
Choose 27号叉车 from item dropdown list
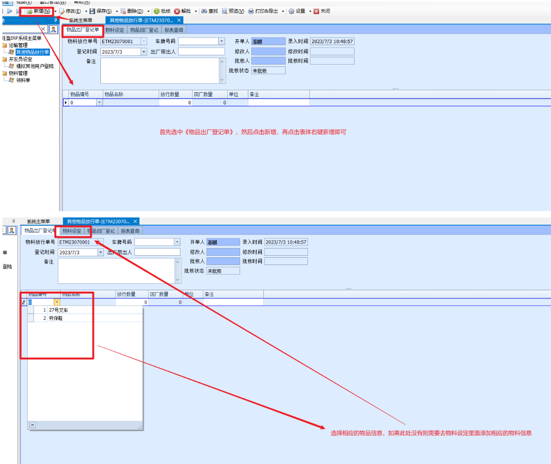(85, 310)
